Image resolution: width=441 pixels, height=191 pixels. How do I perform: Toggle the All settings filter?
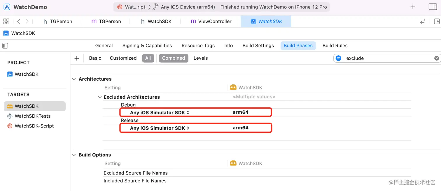coord(148,58)
